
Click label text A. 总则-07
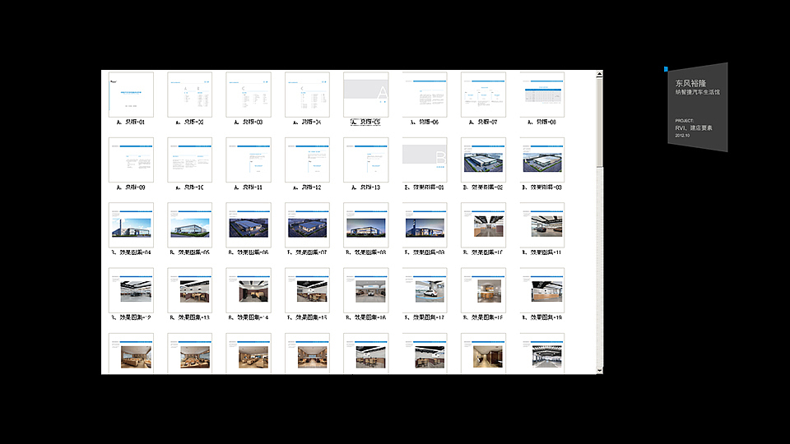(483, 123)
